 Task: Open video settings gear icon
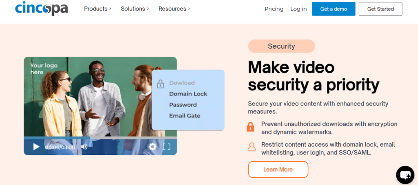(153, 147)
